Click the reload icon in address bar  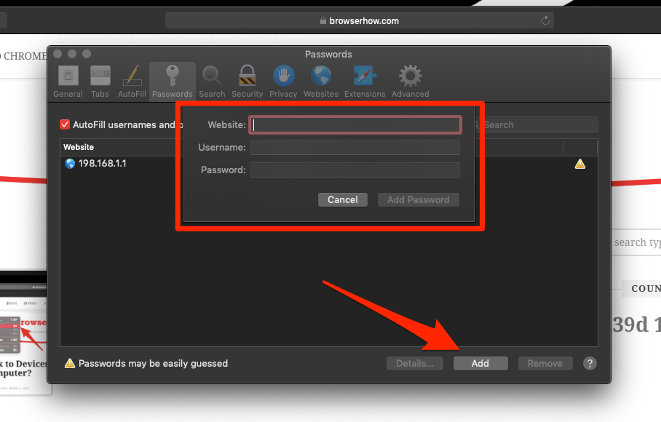pyautogui.click(x=545, y=20)
